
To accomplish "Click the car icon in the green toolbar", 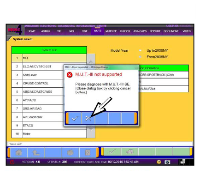I will [x=129, y=151].
